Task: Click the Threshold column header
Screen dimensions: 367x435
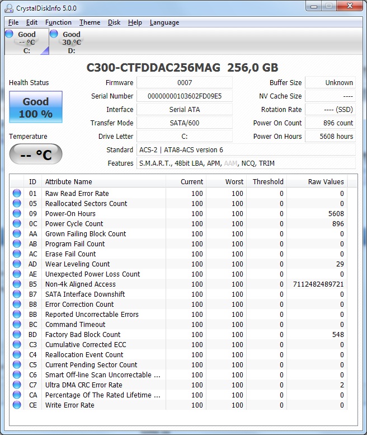Action: (266, 182)
